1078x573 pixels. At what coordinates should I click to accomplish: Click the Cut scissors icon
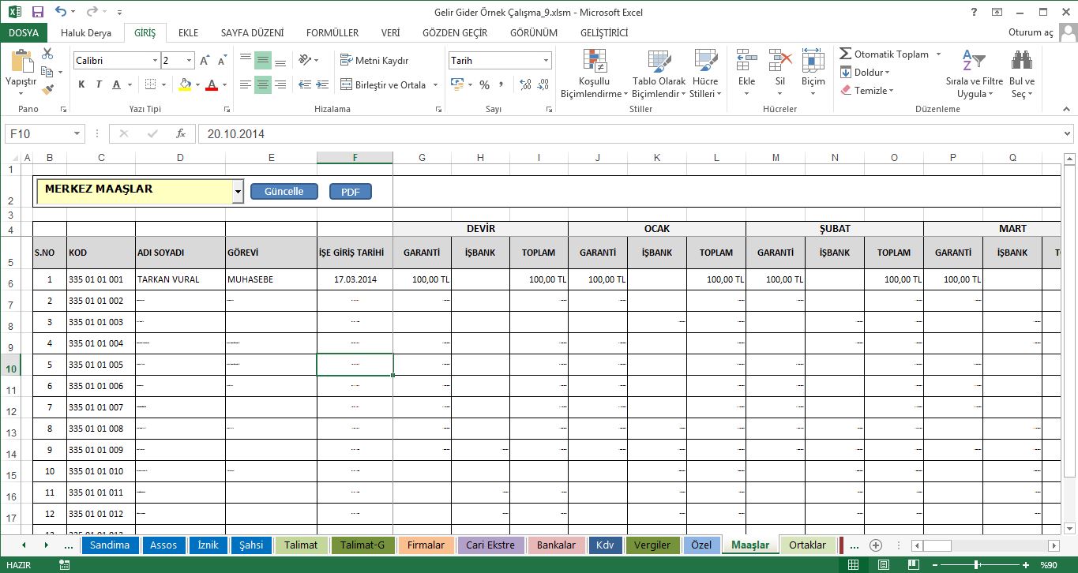click(47, 54)
